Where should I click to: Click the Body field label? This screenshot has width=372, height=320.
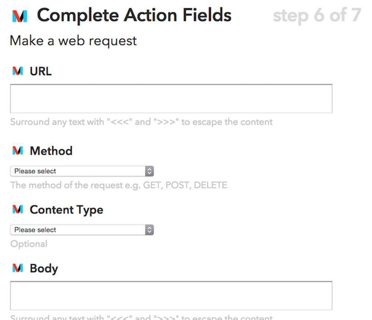(44, 268)
